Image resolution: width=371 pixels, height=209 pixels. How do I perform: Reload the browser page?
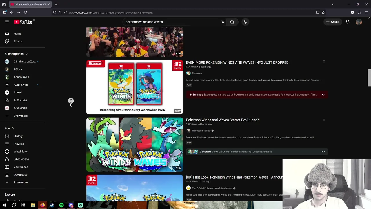point(26,12)
